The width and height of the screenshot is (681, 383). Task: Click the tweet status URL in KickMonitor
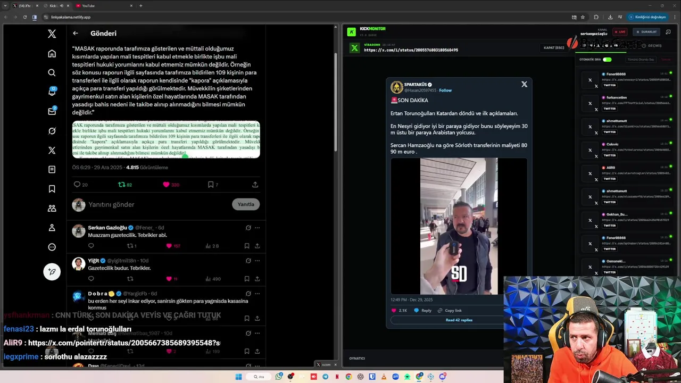(x=411, y=50)
